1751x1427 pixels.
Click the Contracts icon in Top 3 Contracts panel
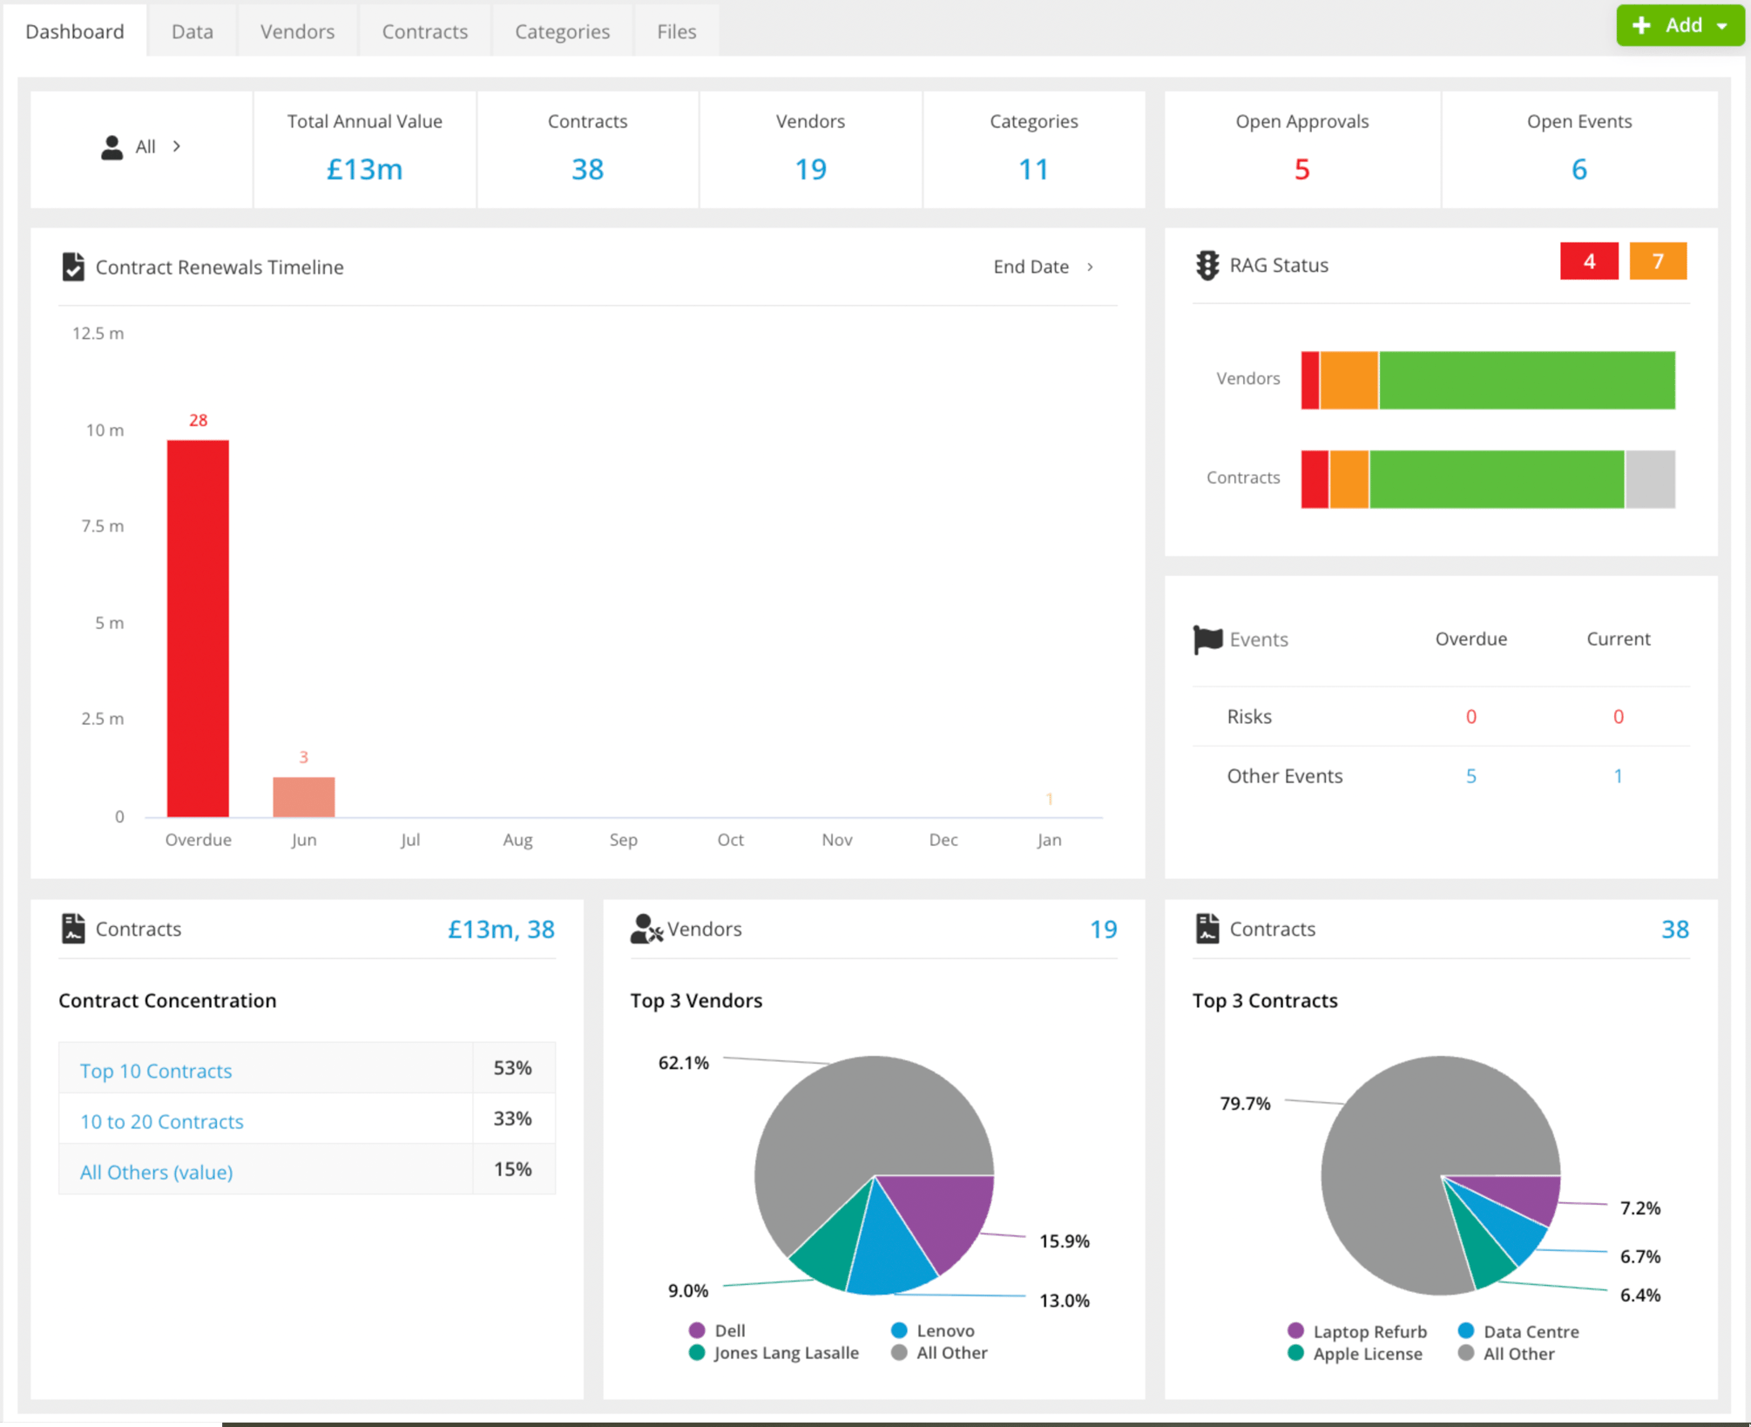pos(1207,928)
